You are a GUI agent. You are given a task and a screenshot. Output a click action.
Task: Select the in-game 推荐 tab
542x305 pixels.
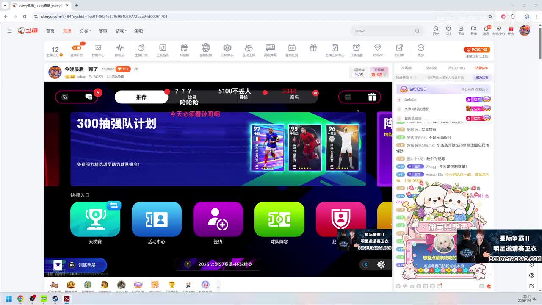[x=141, y=97]
